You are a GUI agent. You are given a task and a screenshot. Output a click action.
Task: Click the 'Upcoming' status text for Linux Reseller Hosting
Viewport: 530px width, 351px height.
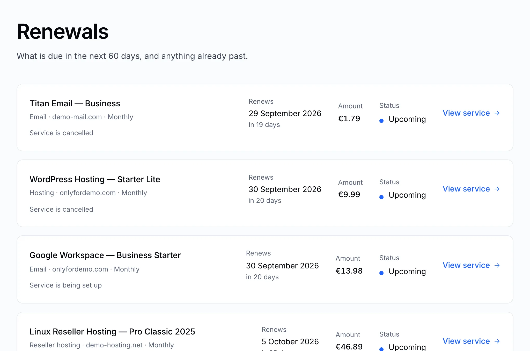(407, 347)
